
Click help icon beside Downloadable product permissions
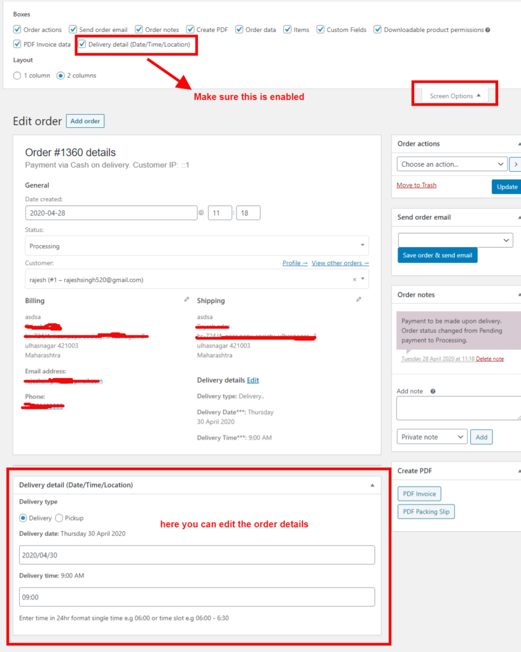(489, 30)
